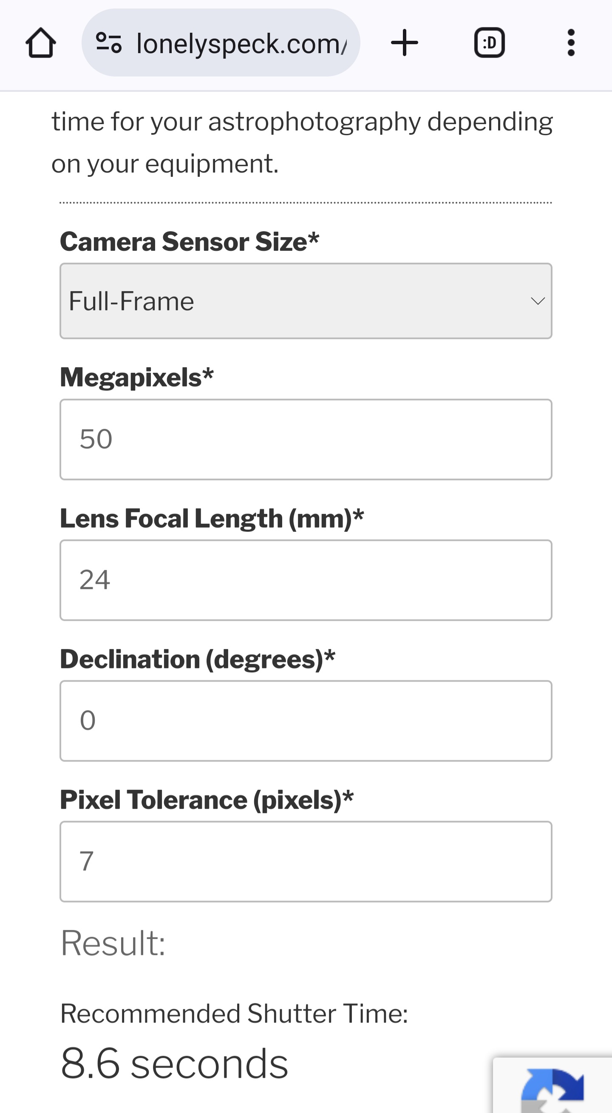Image resolution: width=612 pixels, height=1113 pixels.
Task: Click the sensor size dropdown chevron
Action: [537, 301]
